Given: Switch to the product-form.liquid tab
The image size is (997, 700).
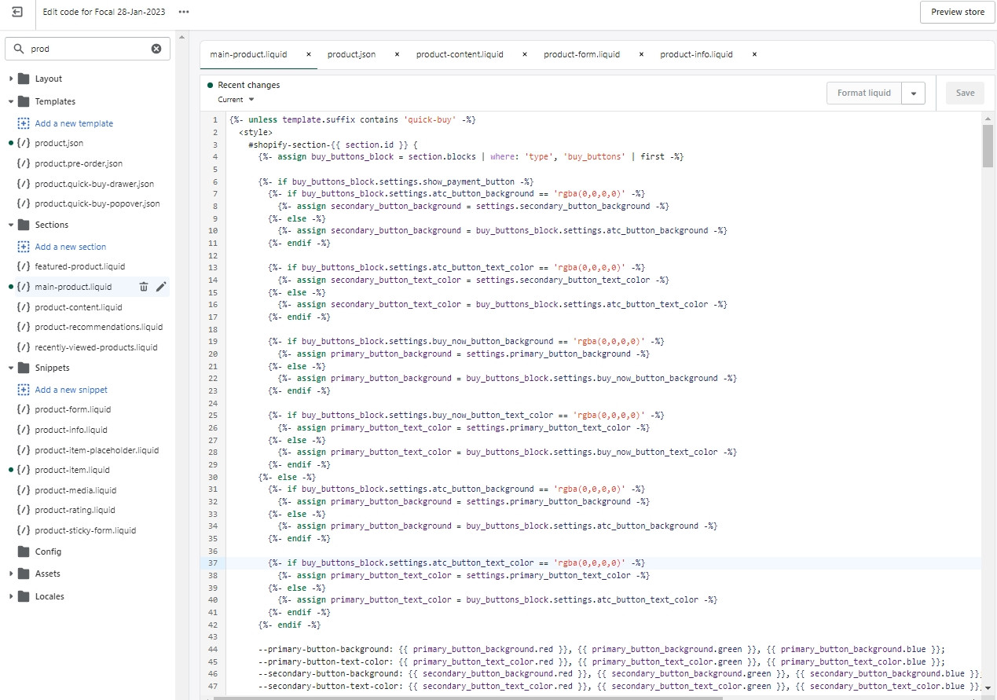Looking at the screenshot, I should pyautogui.click(x=581, y=54).
